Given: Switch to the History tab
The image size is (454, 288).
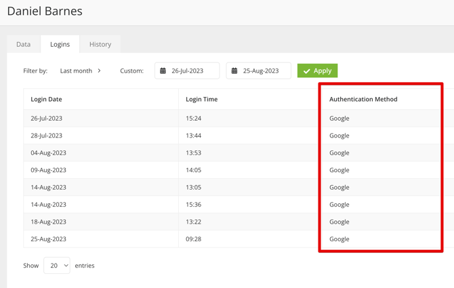Looking at the screenshot, I should click(x=100, y=44).
